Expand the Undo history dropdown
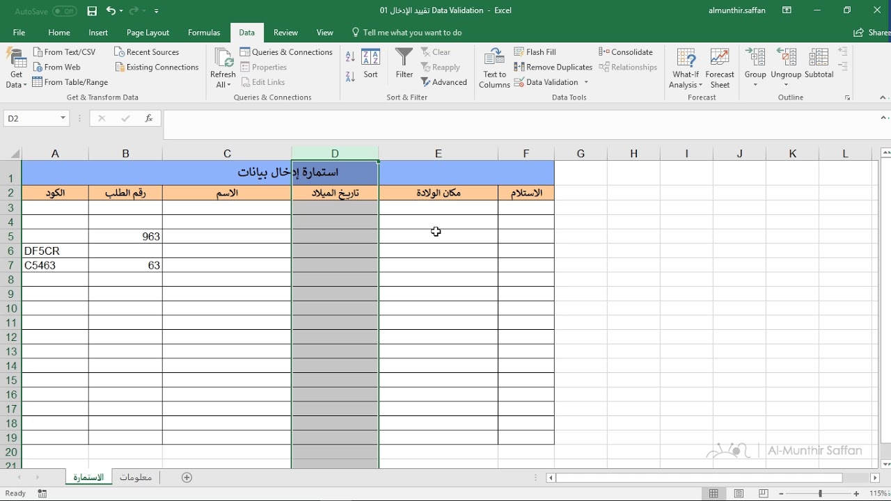This screenshot has width=891, height=501. tap(121, 11)
